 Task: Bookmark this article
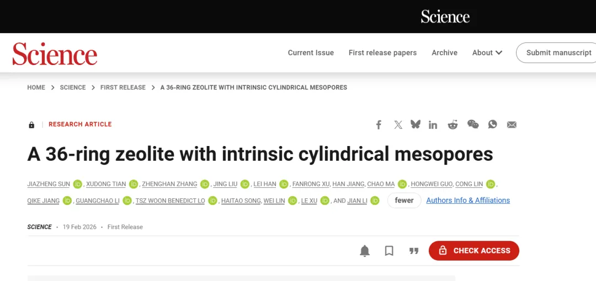coord(389,251)
